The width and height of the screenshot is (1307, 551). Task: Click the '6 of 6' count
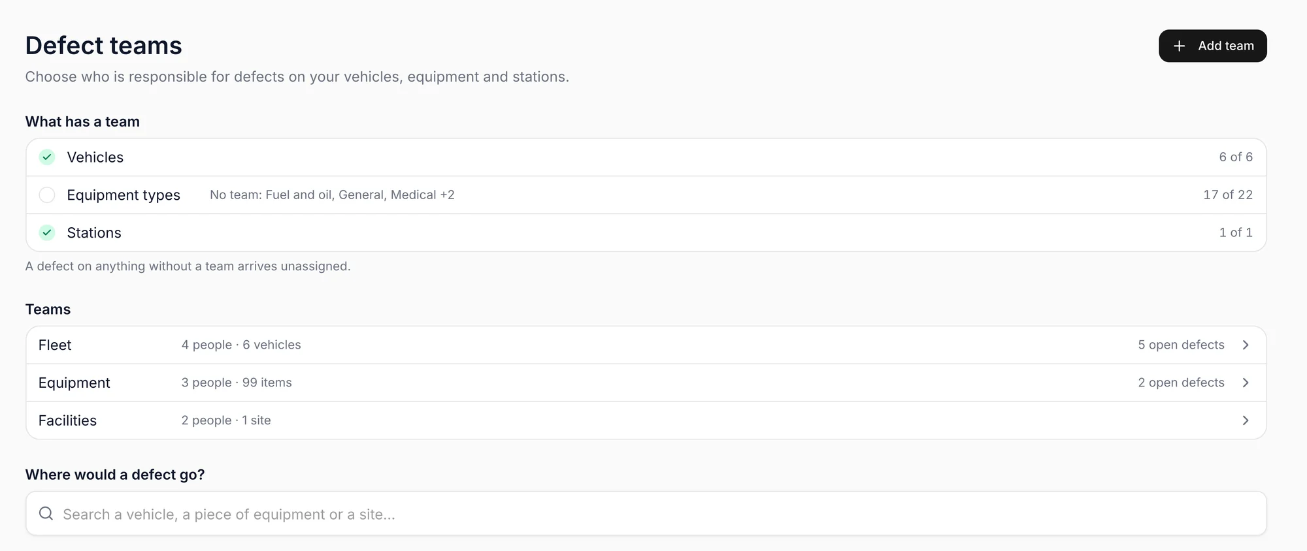click(1236, 157)
